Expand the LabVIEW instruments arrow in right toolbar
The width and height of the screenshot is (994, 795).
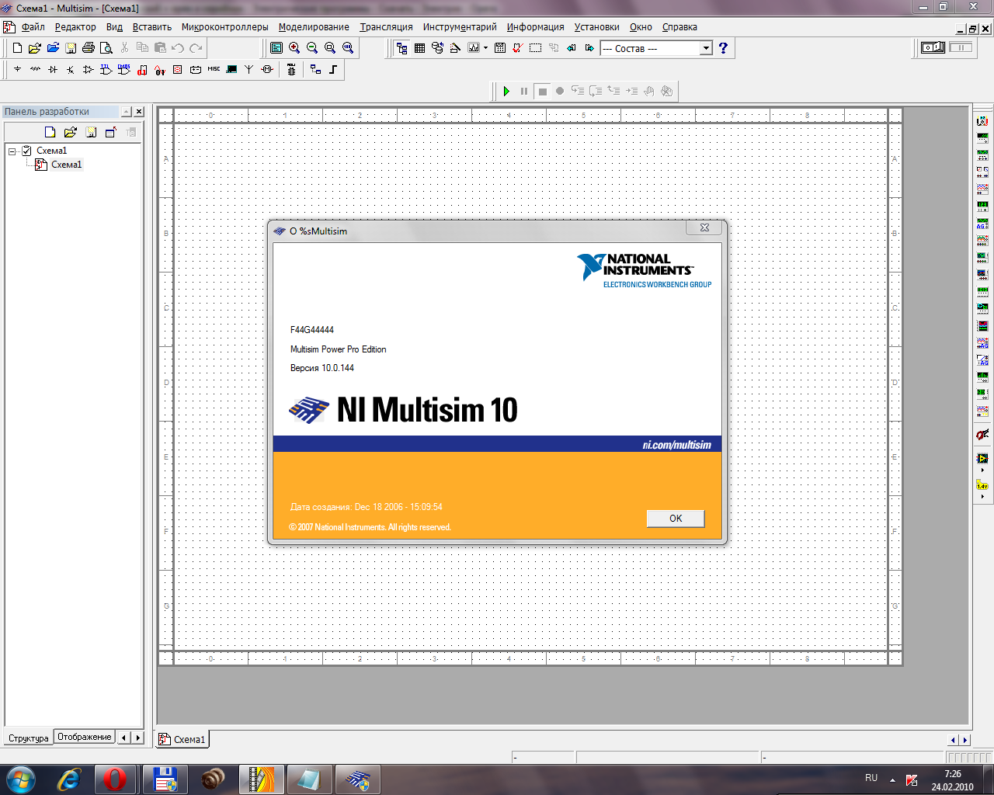point(982,470)
